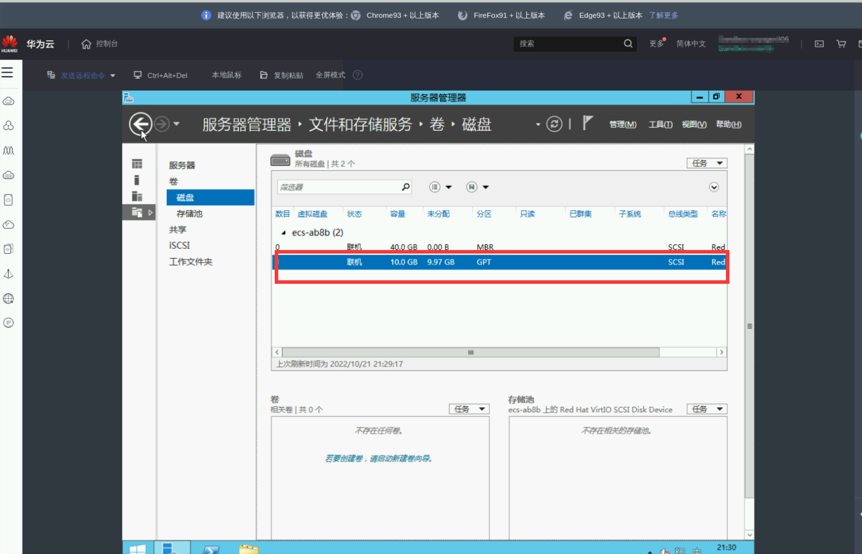Open saved queries dropdown icon
862x554 pixels.
click(x=477, y=187)
